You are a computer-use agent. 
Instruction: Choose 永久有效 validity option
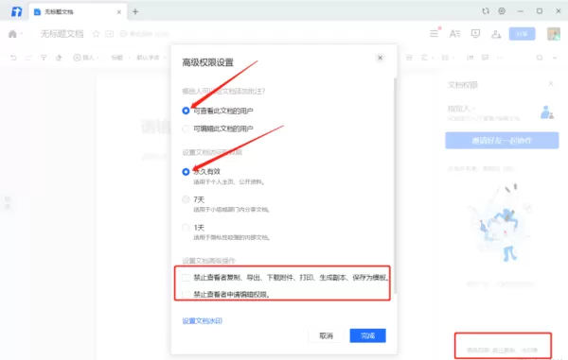click(186, 172)
